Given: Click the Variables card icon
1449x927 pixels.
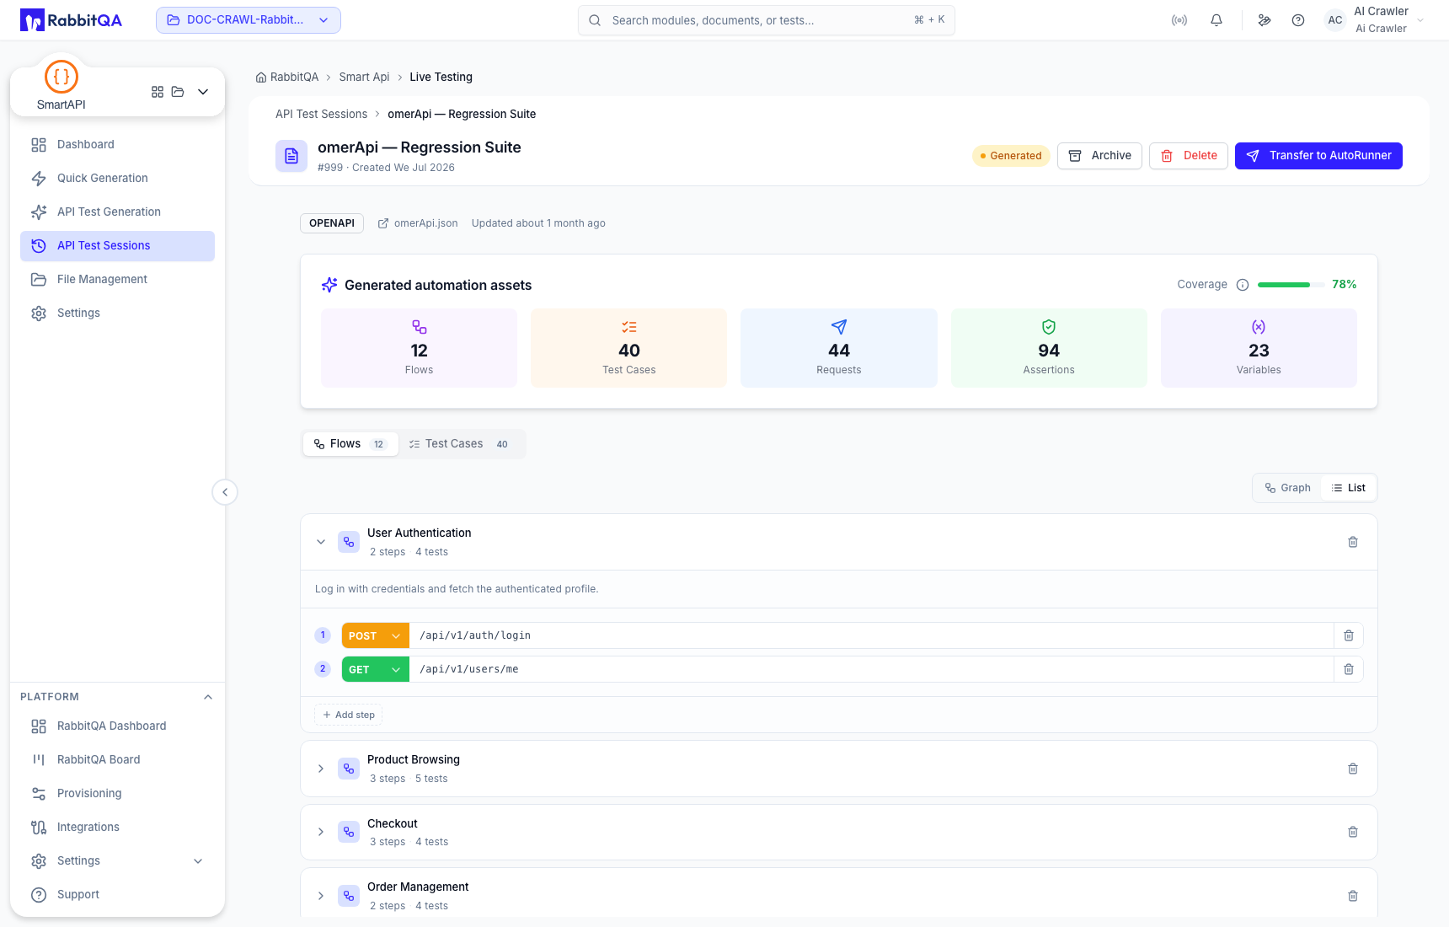Looking at the screenshot, I should pyautogui.click(x=1259, y=327).
